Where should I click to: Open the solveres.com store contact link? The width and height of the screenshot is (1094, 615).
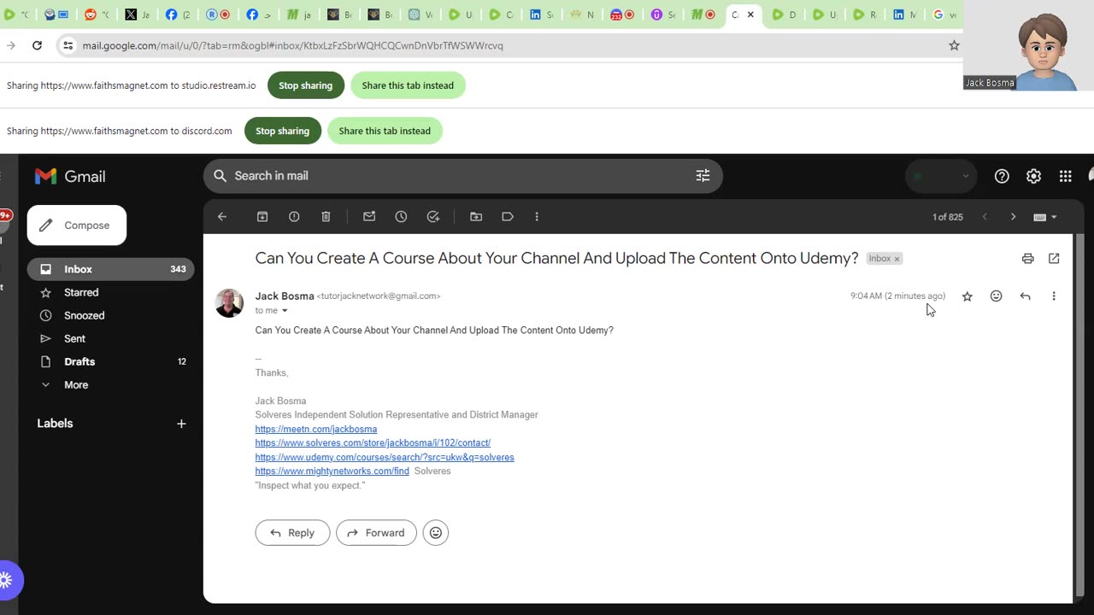373,442
